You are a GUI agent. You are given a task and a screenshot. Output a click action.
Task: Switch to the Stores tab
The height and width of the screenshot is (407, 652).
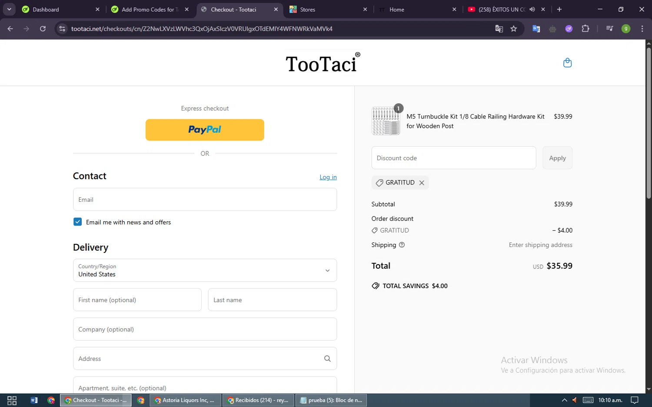(328, 9)
